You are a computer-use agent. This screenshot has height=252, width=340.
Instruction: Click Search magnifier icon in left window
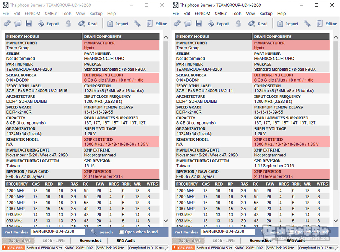click(94, 232)
